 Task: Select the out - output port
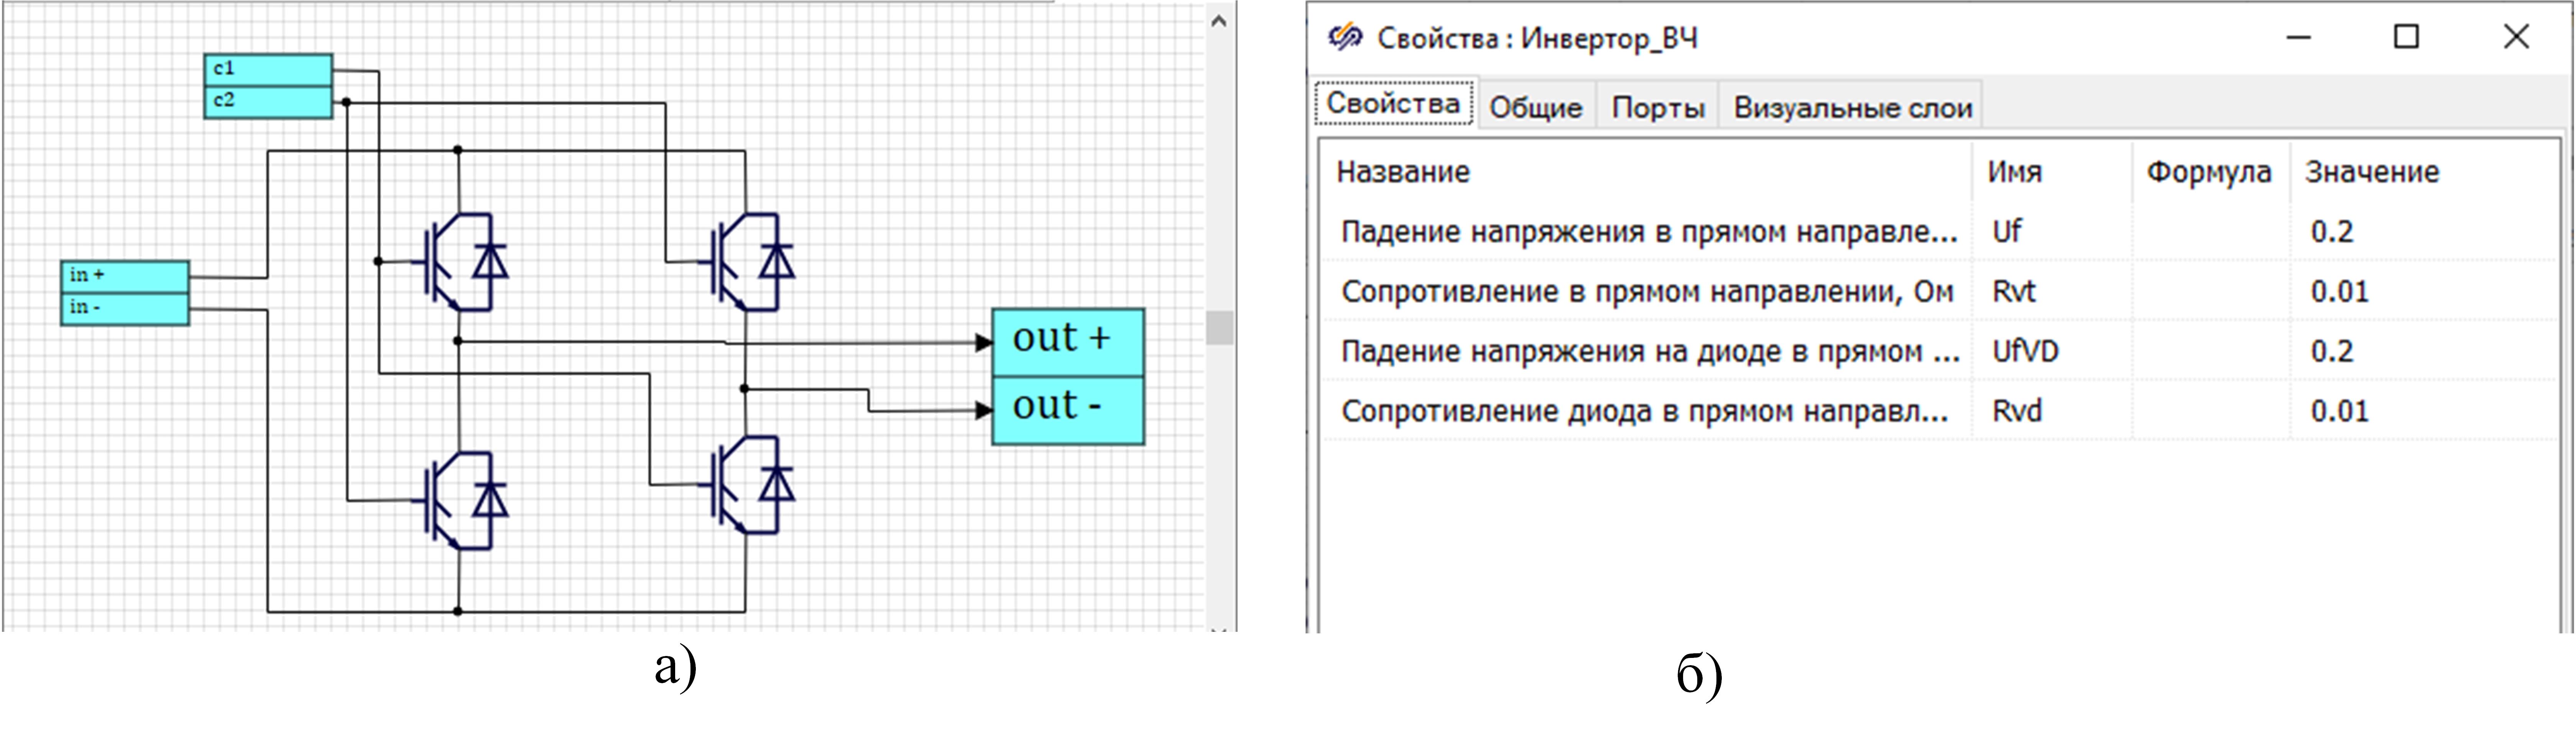pyautogui.click(x=1067, y=409)
